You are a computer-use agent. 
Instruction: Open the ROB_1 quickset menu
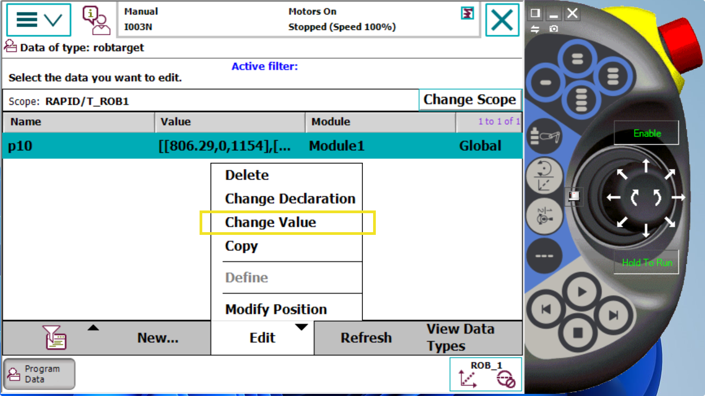point(485,374)
